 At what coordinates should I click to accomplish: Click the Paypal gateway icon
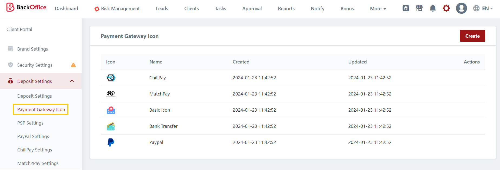click(x=111, y=142)
